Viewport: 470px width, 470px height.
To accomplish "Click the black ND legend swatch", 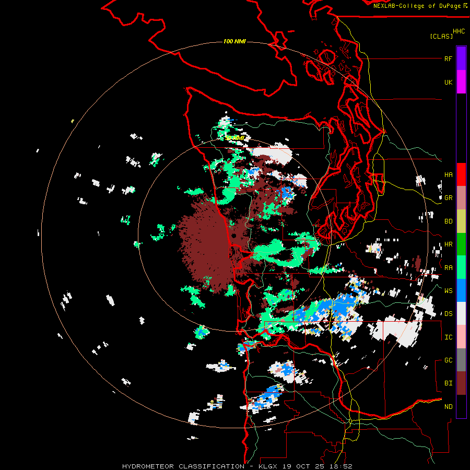I will 461,406.
